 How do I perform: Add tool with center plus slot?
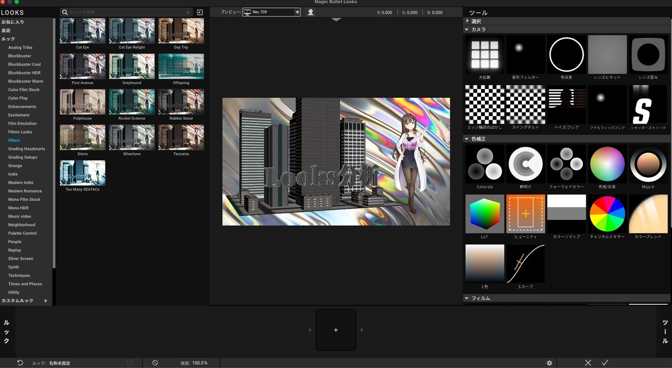[x=336, y=330]
